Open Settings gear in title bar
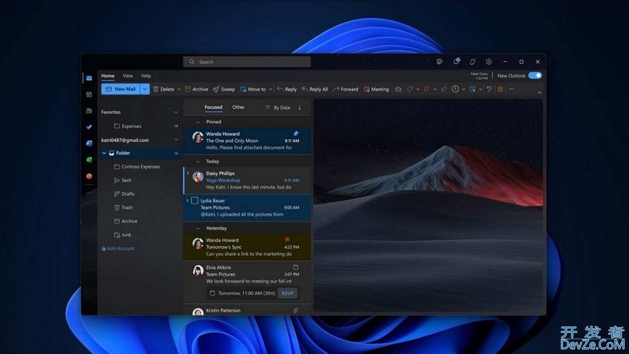Viewport: 629px width, 354px height. coord(489,62)
